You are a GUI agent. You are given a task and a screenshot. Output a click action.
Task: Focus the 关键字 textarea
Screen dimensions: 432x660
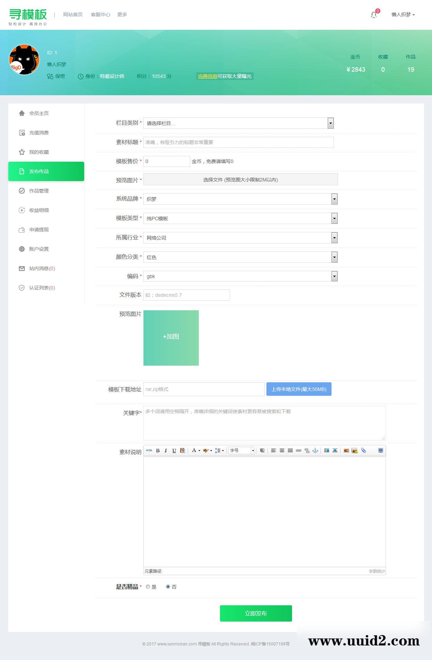[265, 423]
